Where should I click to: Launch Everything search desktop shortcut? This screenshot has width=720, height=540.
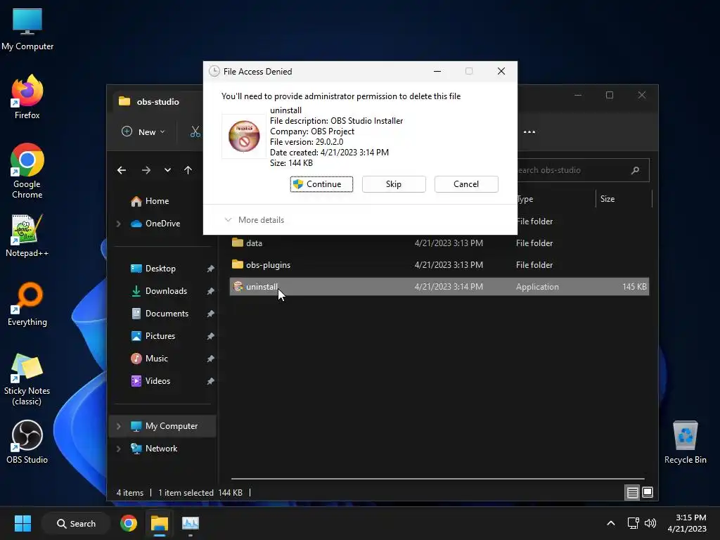[27, 304]
